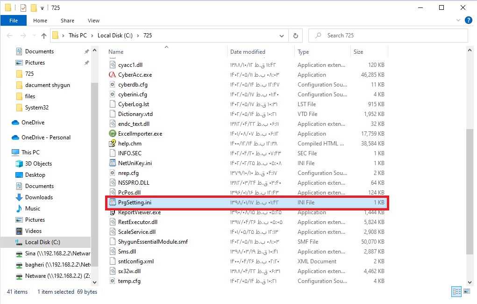Screen dimensions: 477x304
Task: Sort files by Date modified column
Action: [248, 52]
